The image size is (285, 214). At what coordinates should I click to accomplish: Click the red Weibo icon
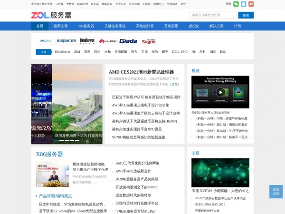[x=251, y=4]
